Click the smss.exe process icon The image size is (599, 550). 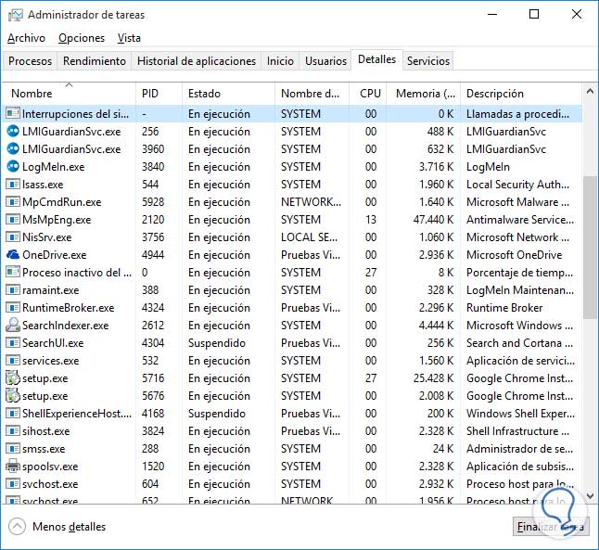coord(13,448)
